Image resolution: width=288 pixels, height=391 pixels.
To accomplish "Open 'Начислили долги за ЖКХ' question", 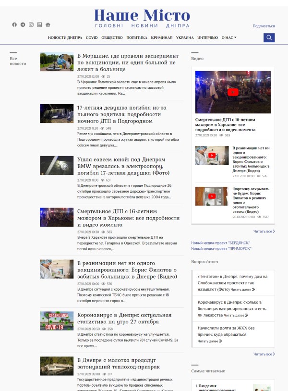I will click(x=226, y=331).
